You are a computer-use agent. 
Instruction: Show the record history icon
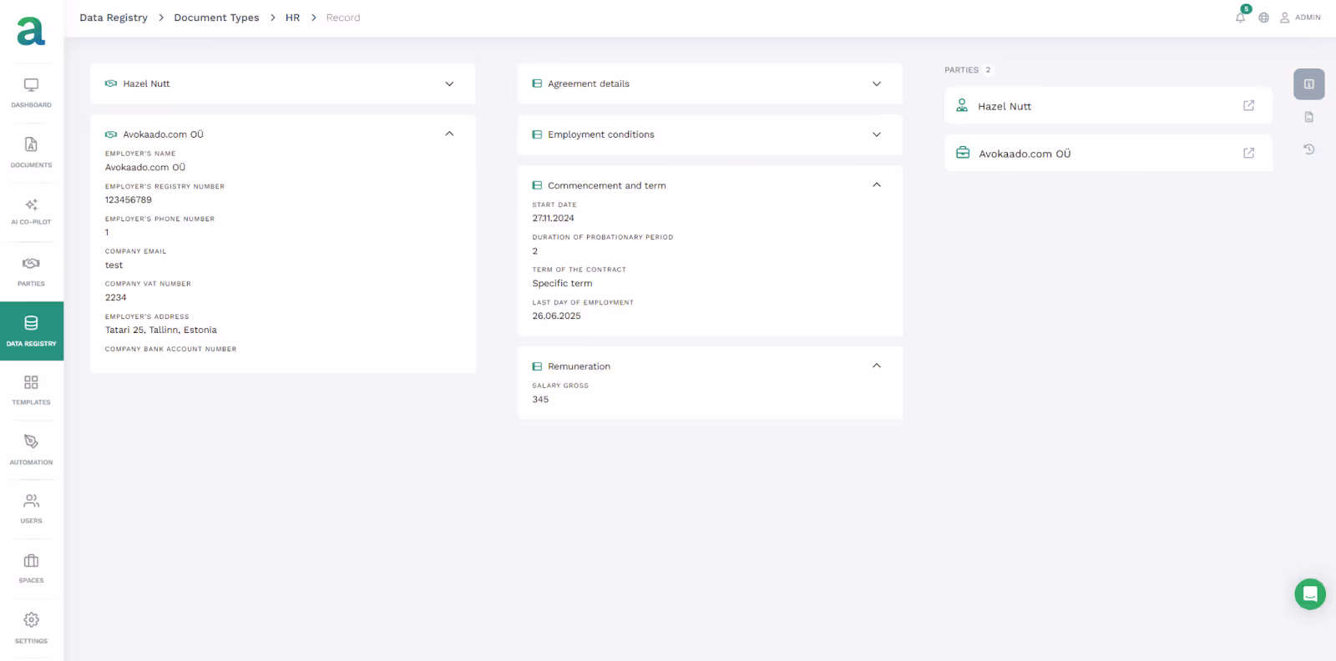tap(1309, 149)
